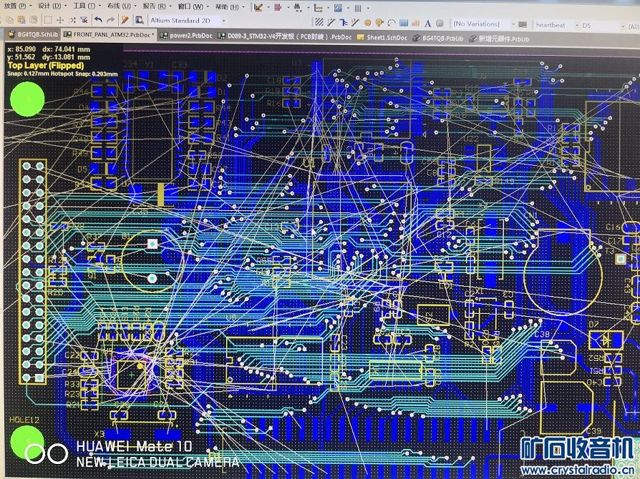Open the 布线 (U) routing menu

point(121,6)
